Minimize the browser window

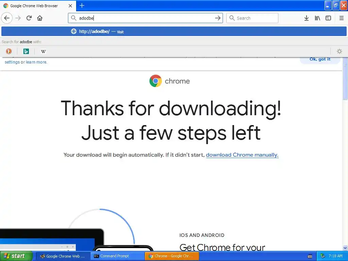[x=328, y=5]
